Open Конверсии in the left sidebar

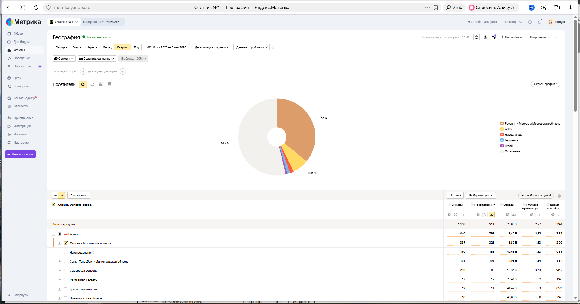21,86
